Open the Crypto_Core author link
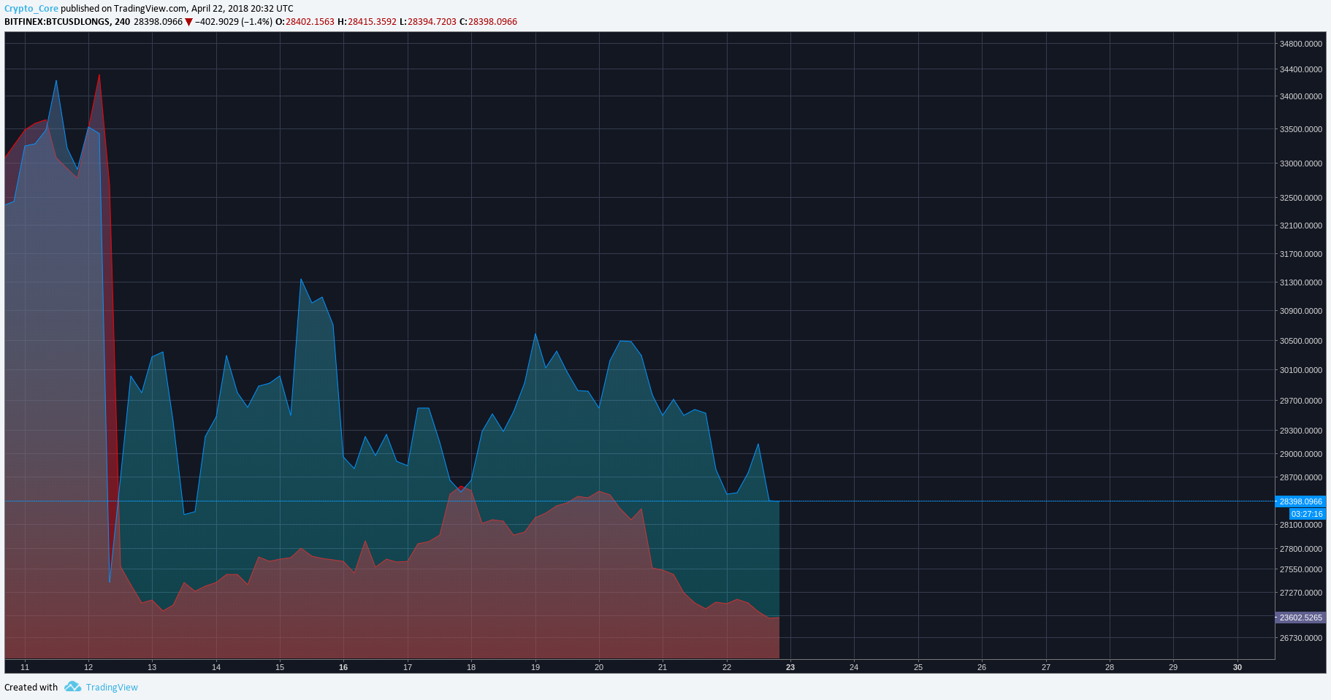 click(31, 9)
